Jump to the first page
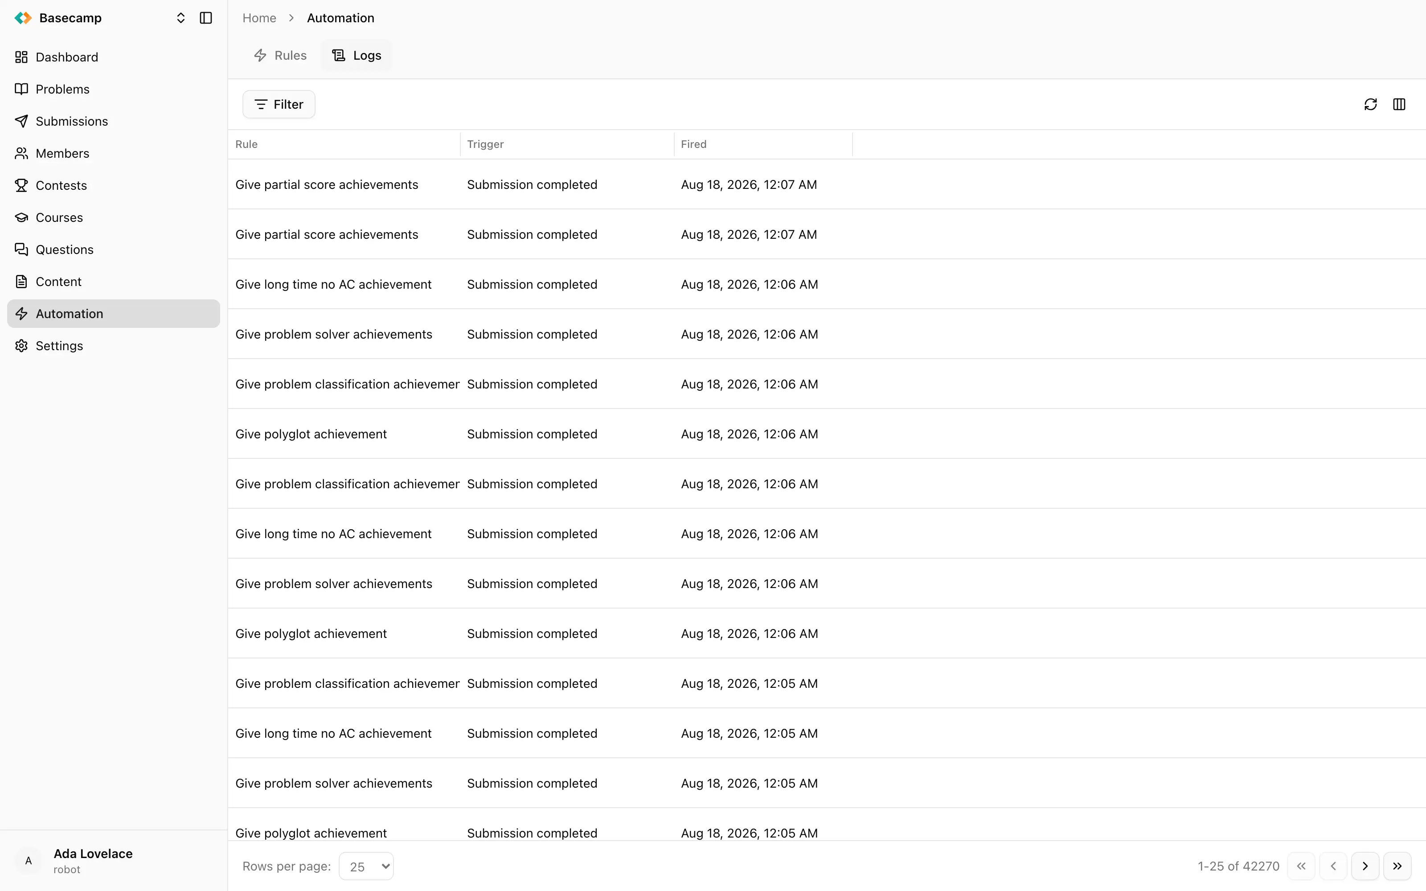Screen dimensions: 1426x891 coord(1301,866)
